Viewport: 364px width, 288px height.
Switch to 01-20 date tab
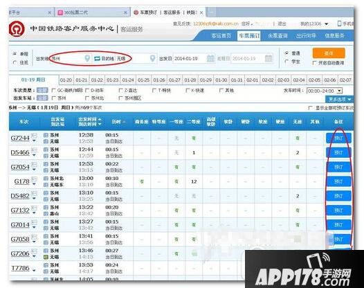click(x=66, y=80)
